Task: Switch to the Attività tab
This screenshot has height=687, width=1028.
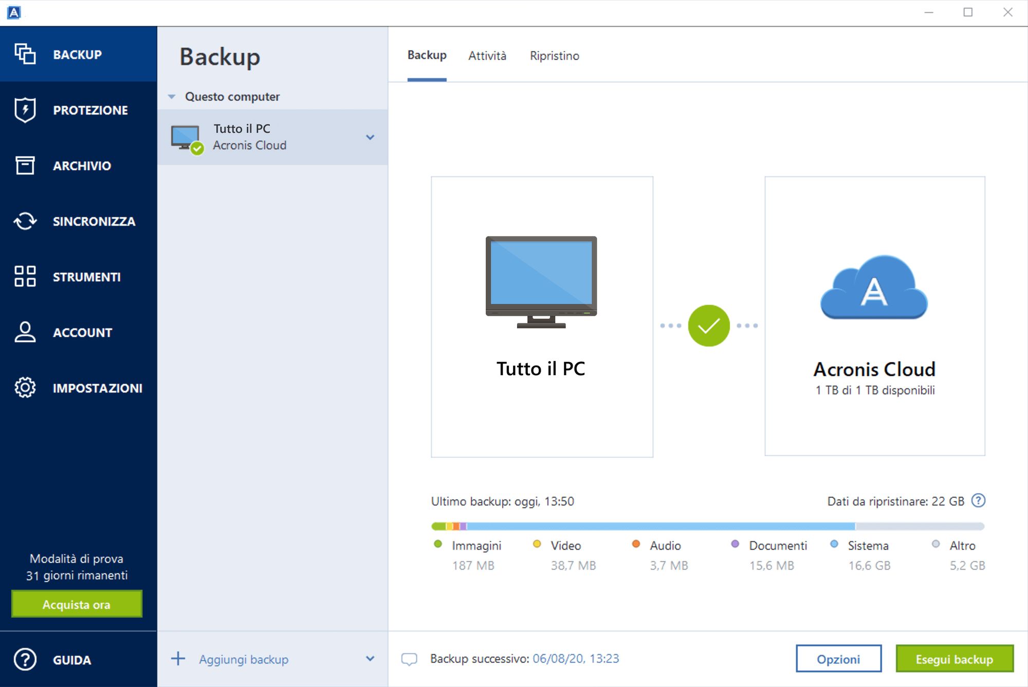Action: (487, 55)
